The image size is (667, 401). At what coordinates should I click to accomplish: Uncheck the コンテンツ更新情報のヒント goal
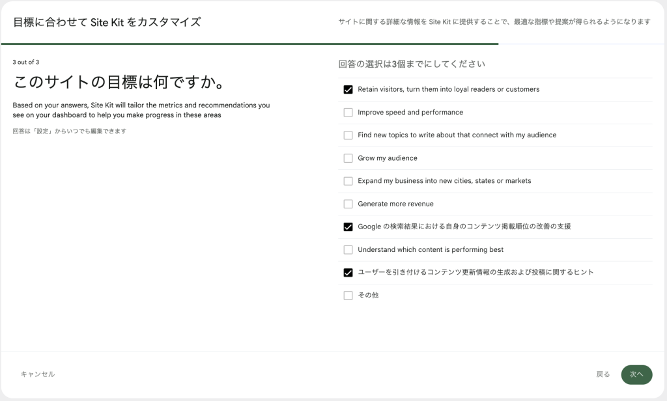[348, 272]
